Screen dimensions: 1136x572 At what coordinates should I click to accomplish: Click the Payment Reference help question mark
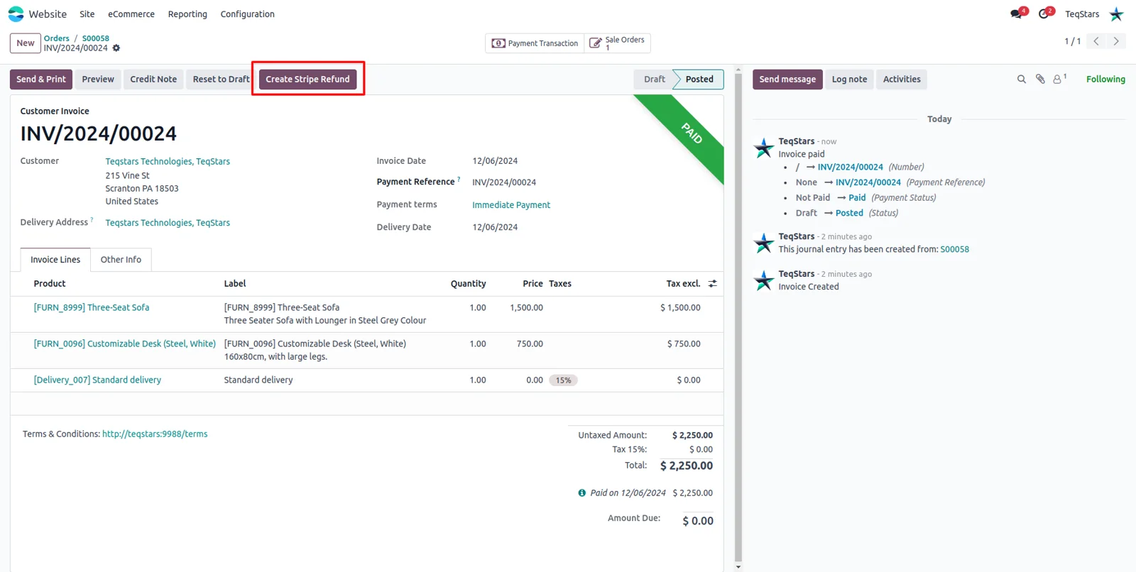click(459, 180)
